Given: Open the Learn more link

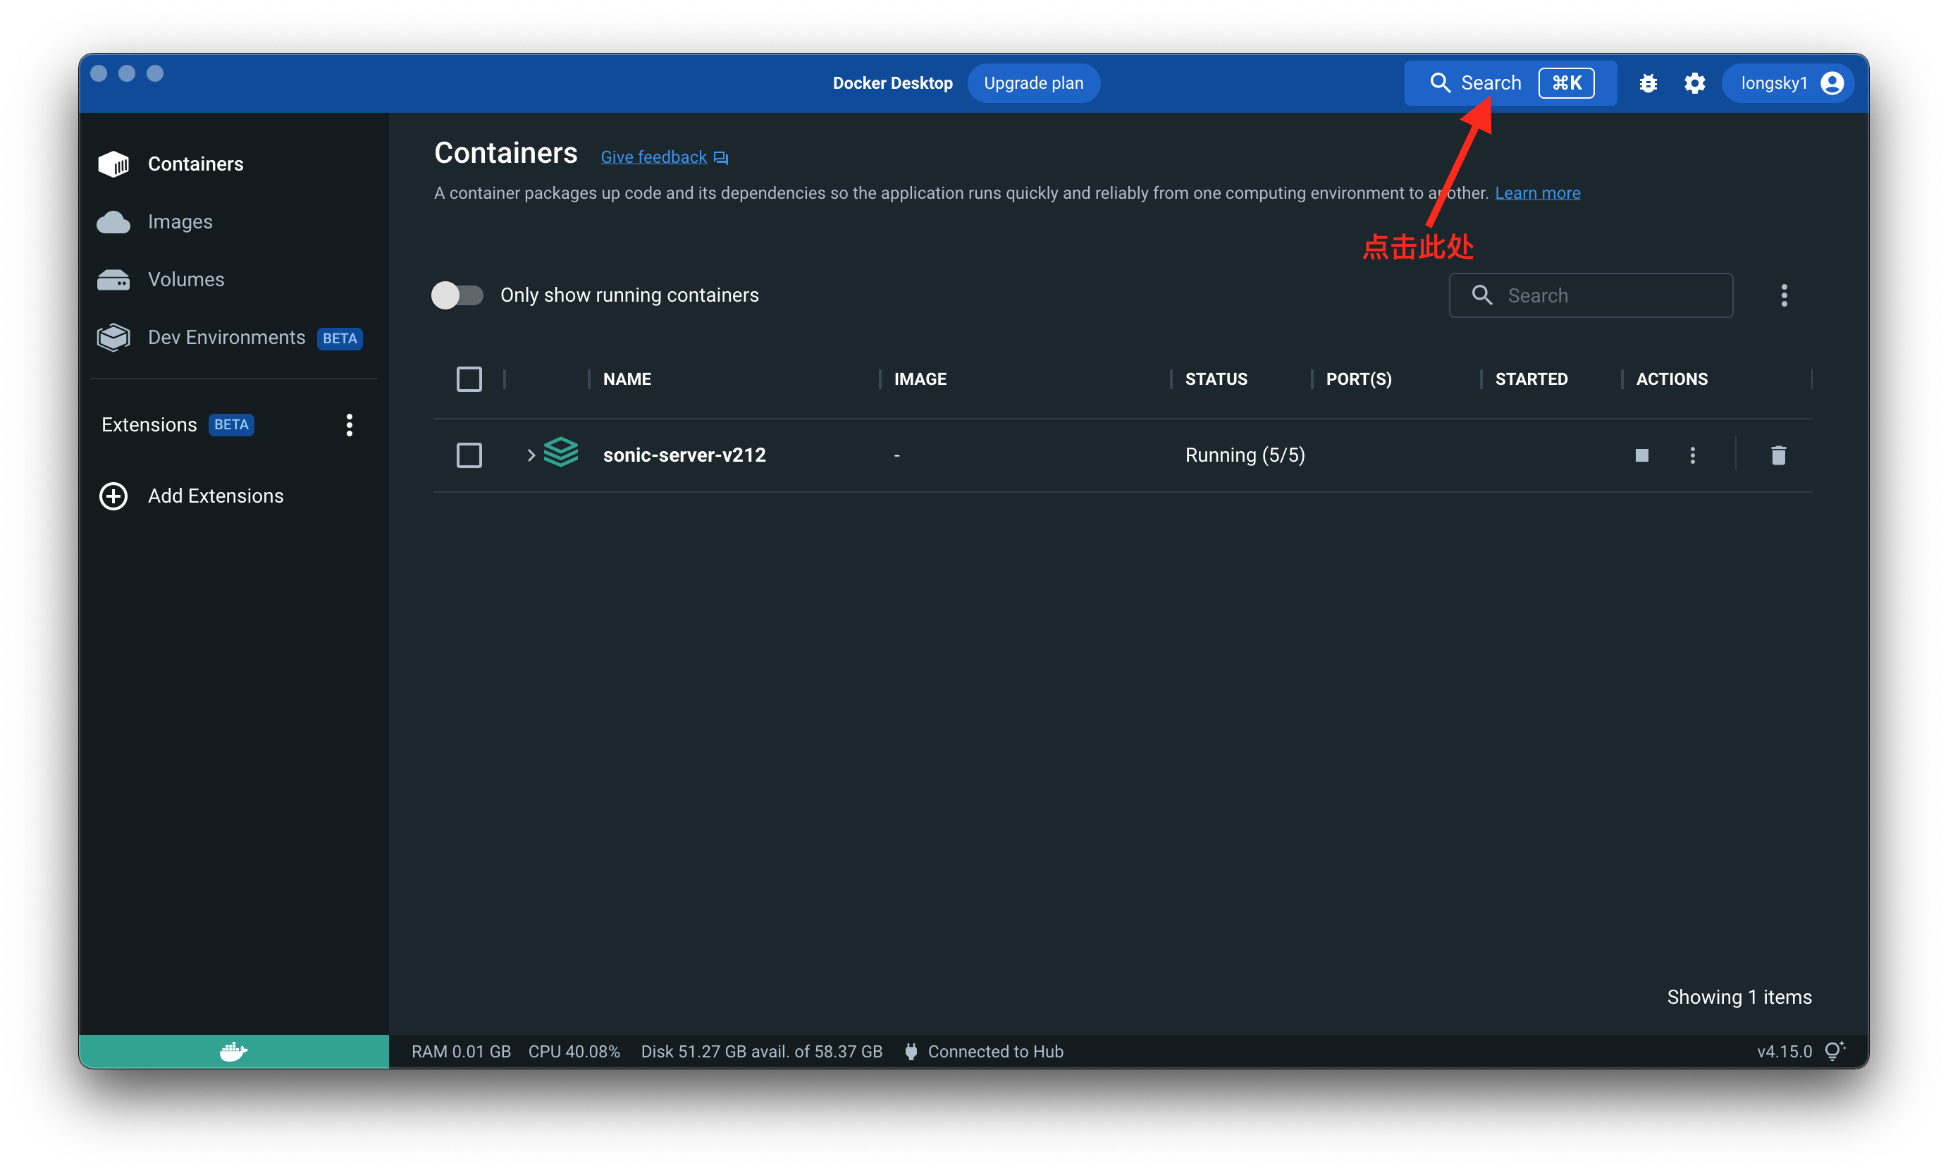Looking at the screenshot, I should click(1537, 193).
